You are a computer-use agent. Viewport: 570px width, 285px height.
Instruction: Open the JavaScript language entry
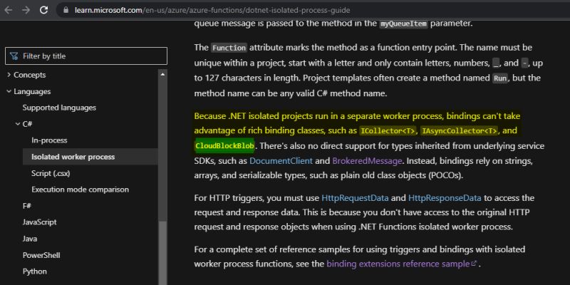coord(40,222)
